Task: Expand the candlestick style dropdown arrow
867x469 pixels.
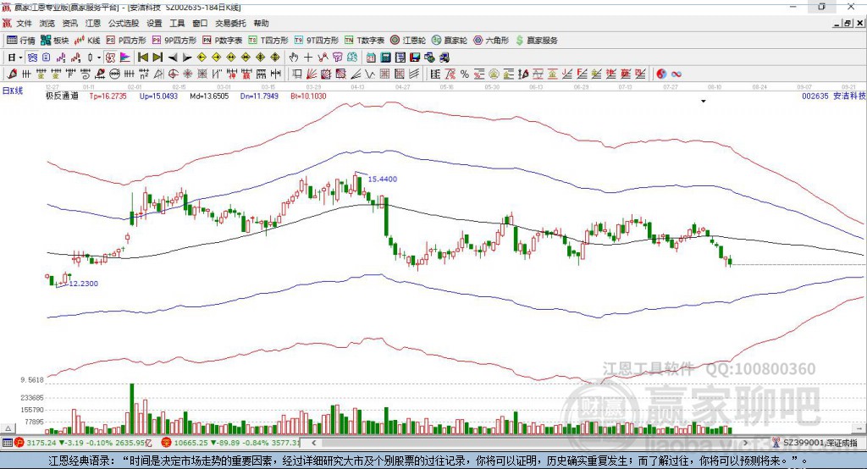Action: [x=98, y=58]
